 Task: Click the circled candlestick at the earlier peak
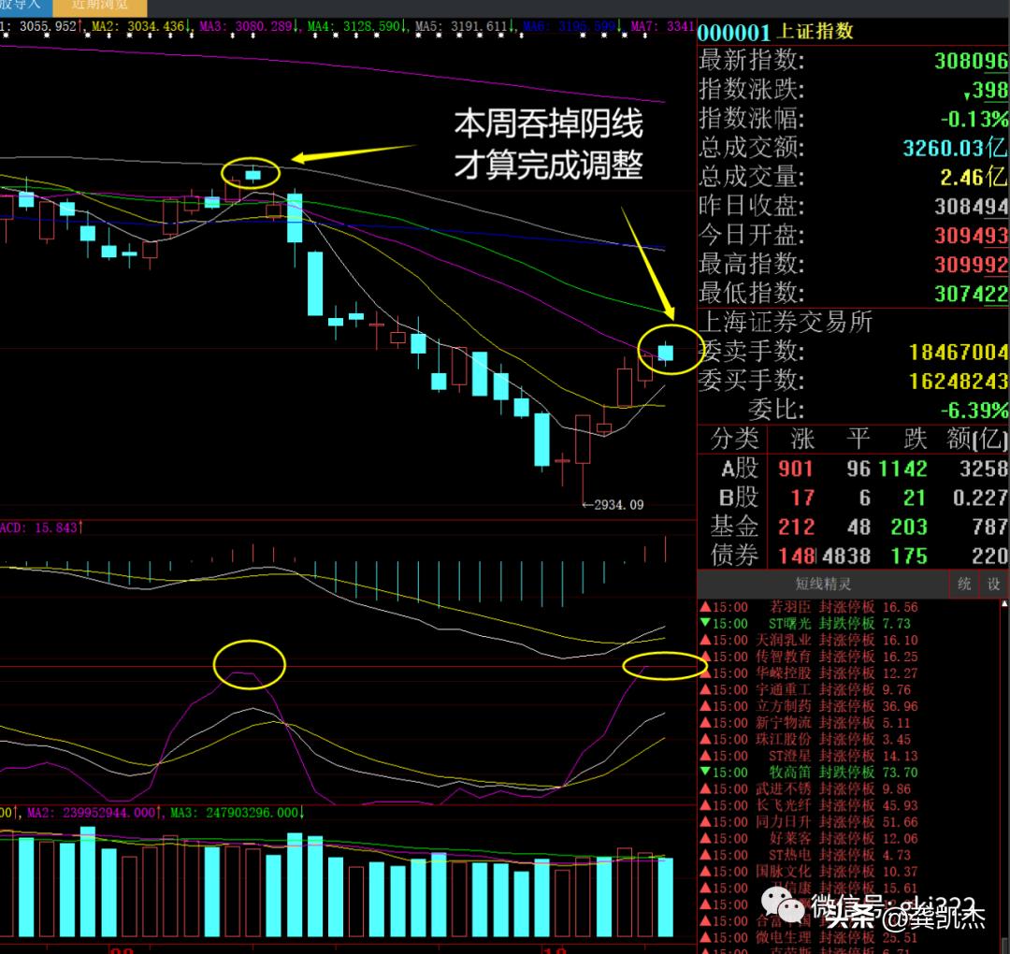click(x=252, y=173)
